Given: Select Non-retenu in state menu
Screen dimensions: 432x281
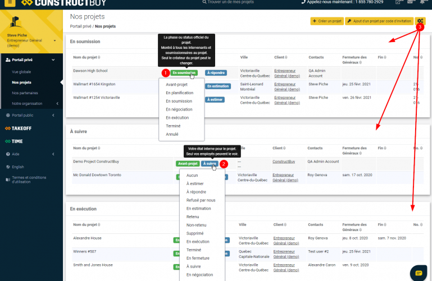Looking at the screenshot, I should 196,225.
